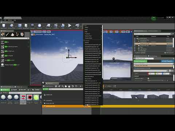Select Geometry Editing mode icon
The height and width of the screenshot is (131, 175).
22,35
